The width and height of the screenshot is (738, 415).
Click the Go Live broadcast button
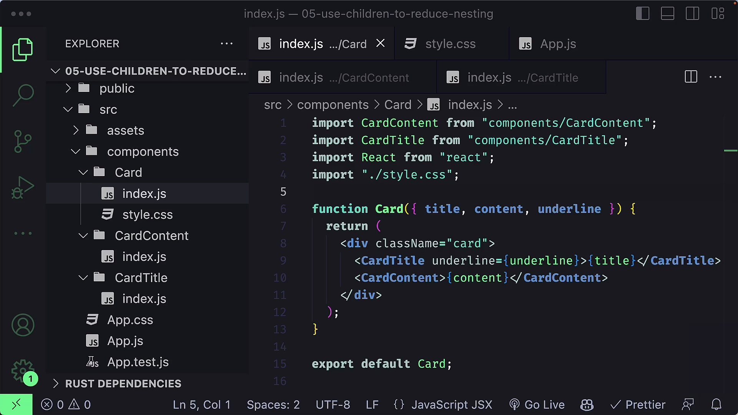pyautogui.click(x=537, y=405)
